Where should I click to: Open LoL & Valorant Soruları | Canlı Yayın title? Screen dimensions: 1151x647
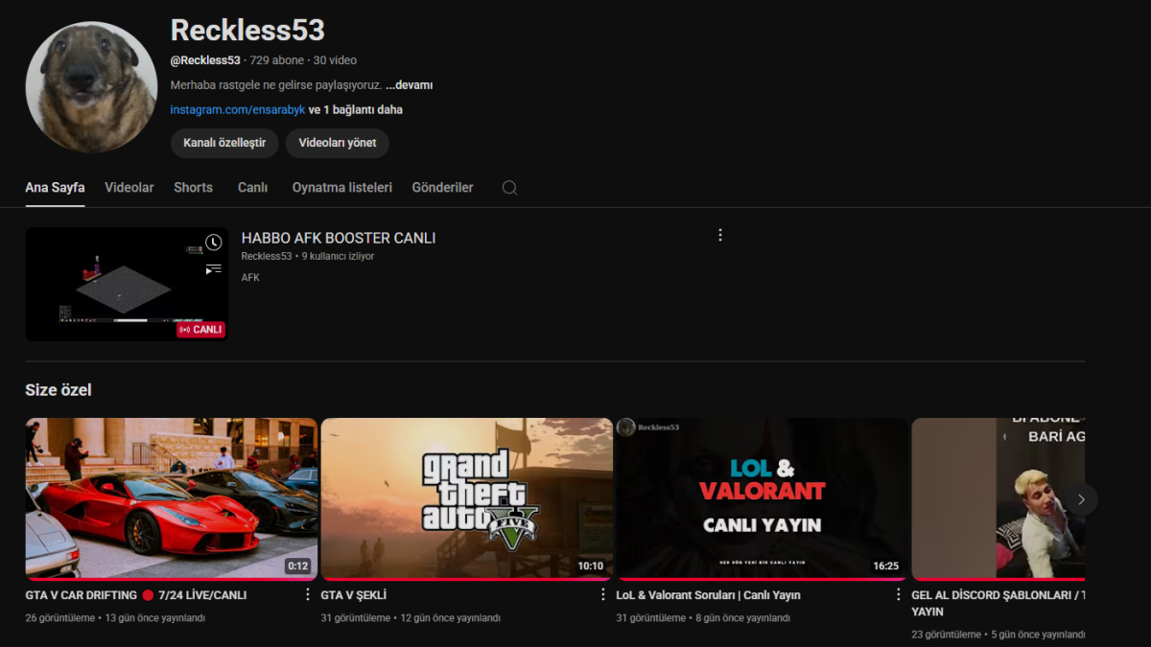(708, 595)
